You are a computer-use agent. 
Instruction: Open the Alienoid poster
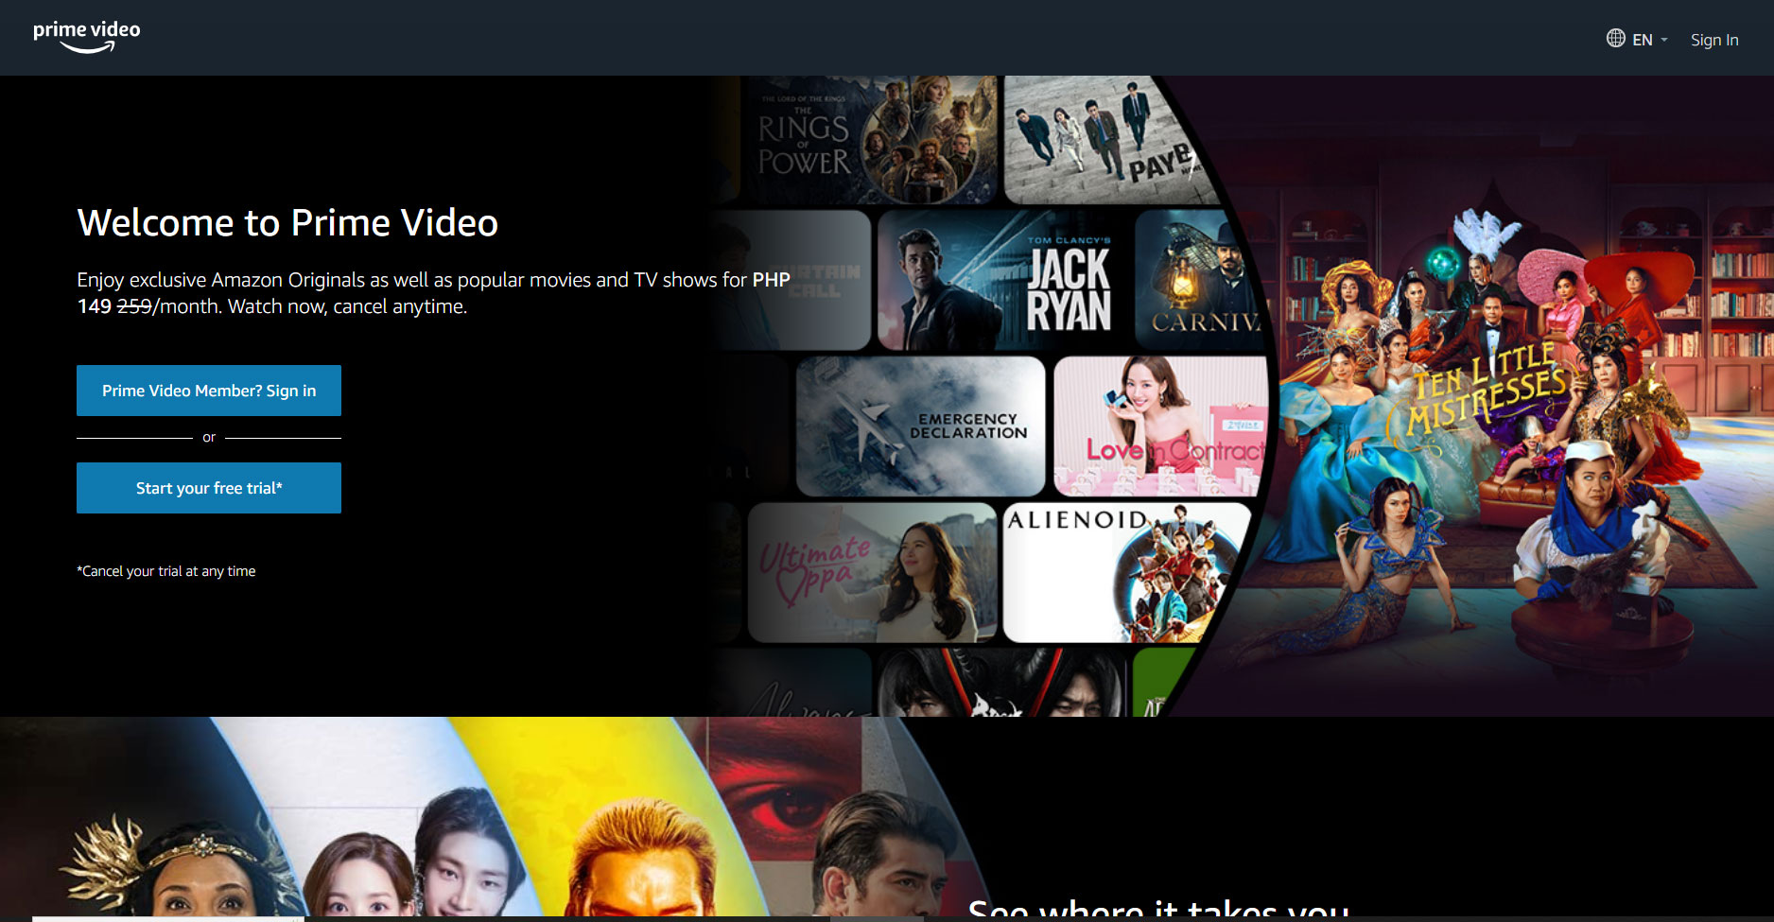point(1125,573)
